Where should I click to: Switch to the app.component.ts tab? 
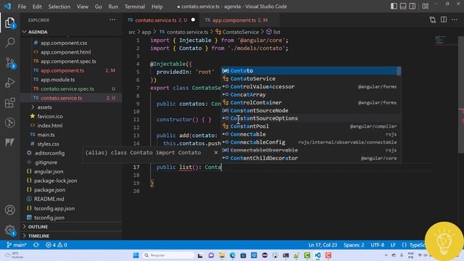click(240, 20)
